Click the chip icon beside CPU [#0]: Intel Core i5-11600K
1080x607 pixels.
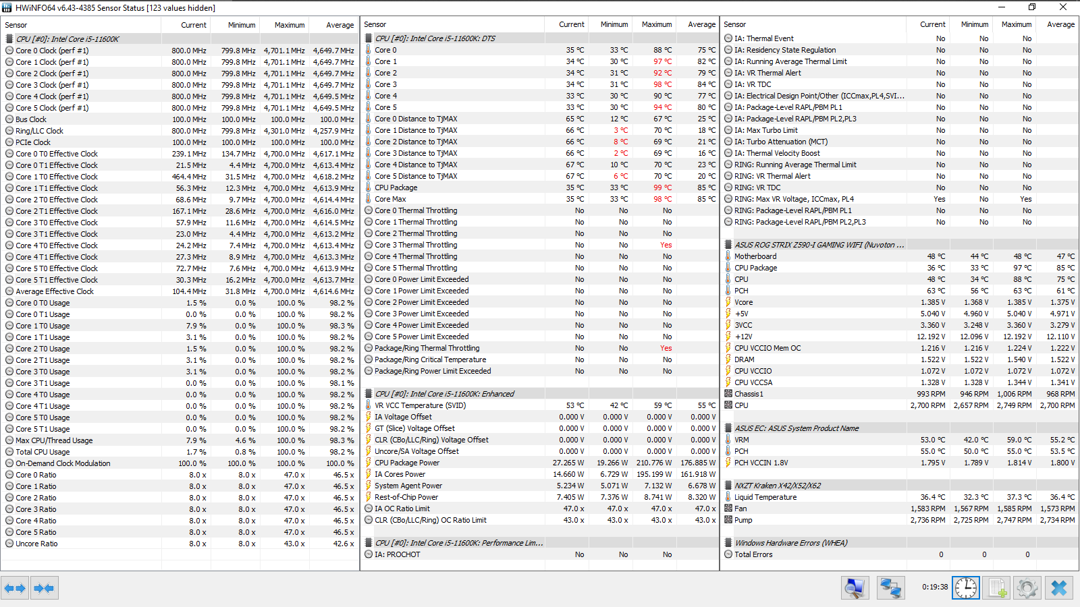point(9,39)
